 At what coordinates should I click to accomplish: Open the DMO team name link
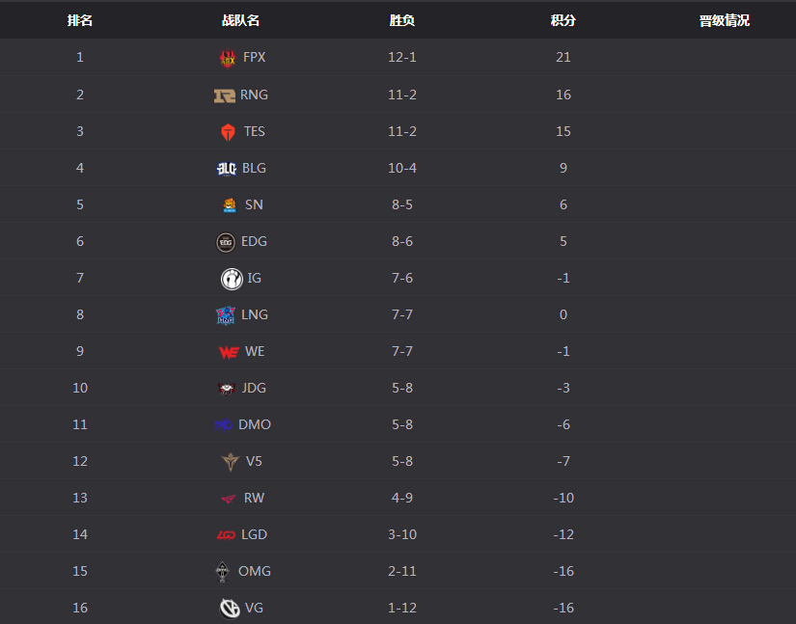pos(255,424)
